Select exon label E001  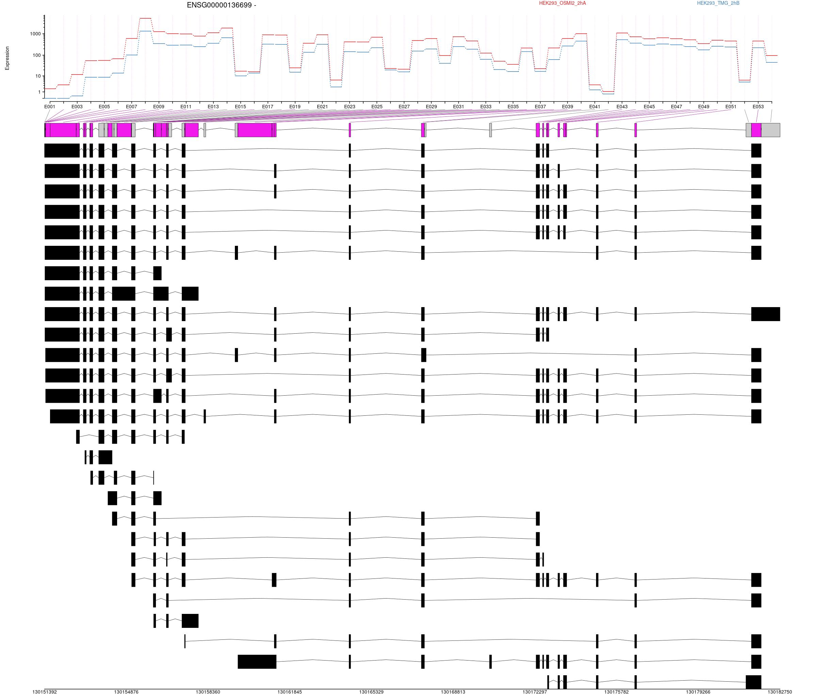(50, 107)
